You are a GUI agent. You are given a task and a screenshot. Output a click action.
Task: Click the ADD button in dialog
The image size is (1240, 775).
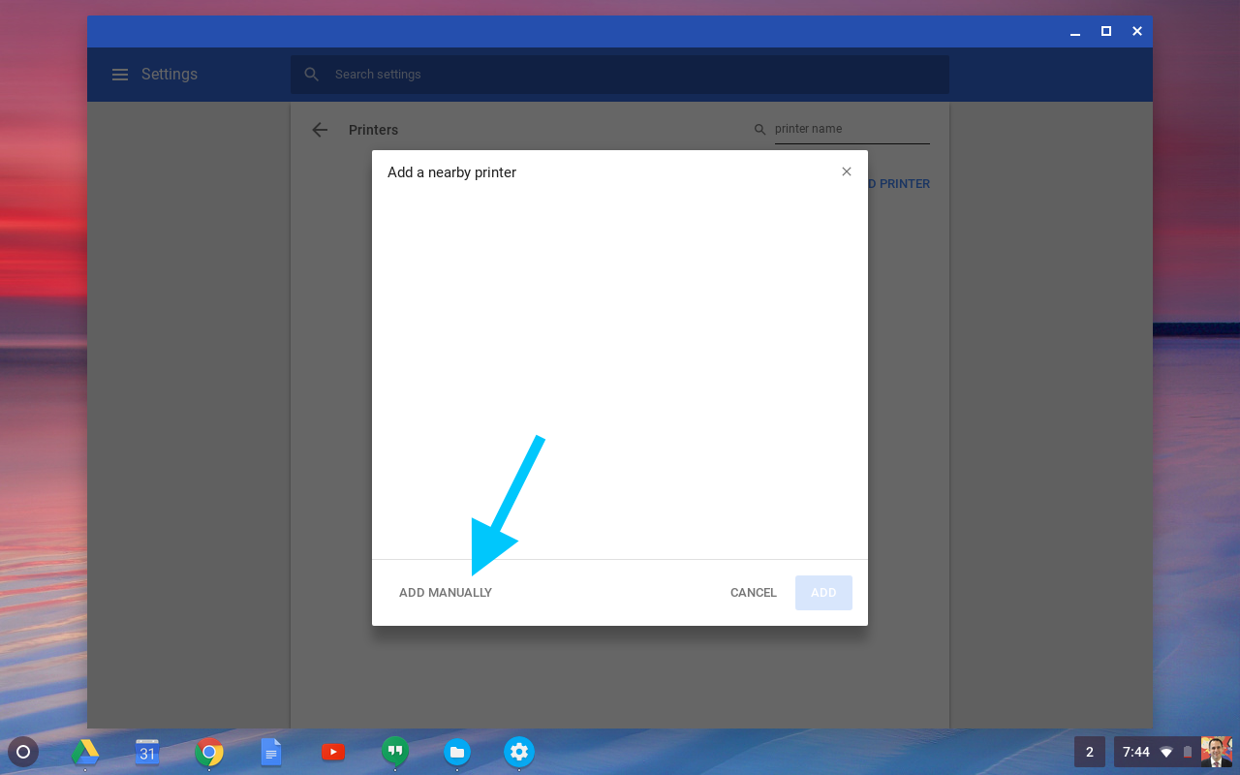point(823,593)
